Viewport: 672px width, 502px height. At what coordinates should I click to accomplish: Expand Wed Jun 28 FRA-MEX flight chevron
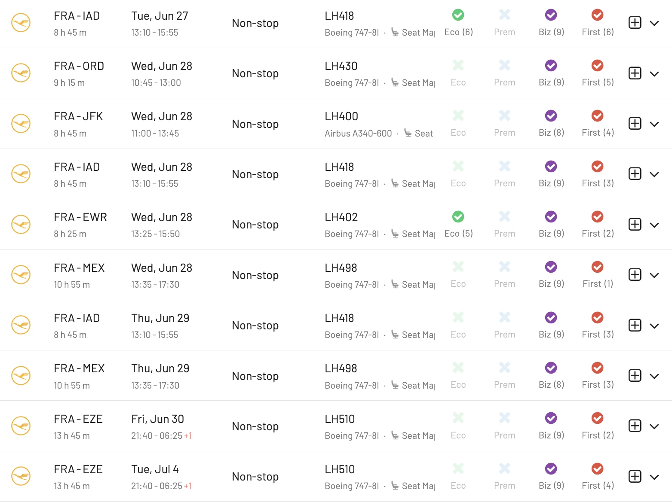pyautogui.click(x=654, y=275)
